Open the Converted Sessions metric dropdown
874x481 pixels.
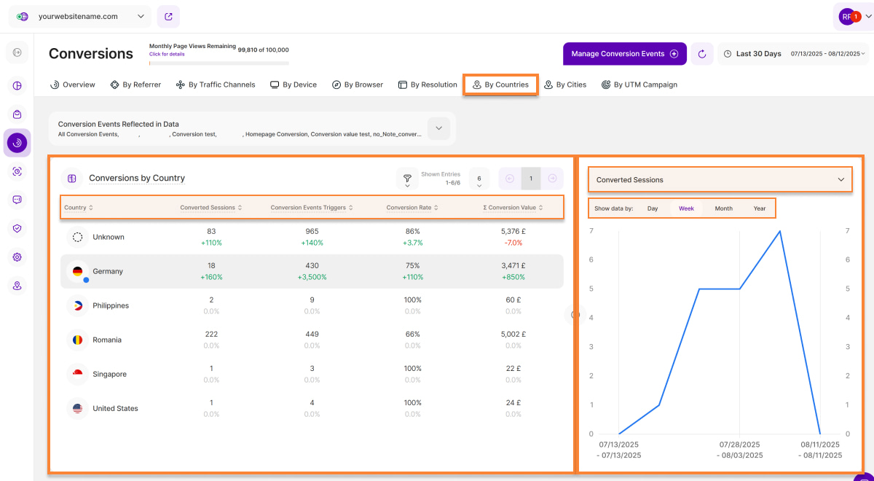pyautogui.click(x=720, y=179)
